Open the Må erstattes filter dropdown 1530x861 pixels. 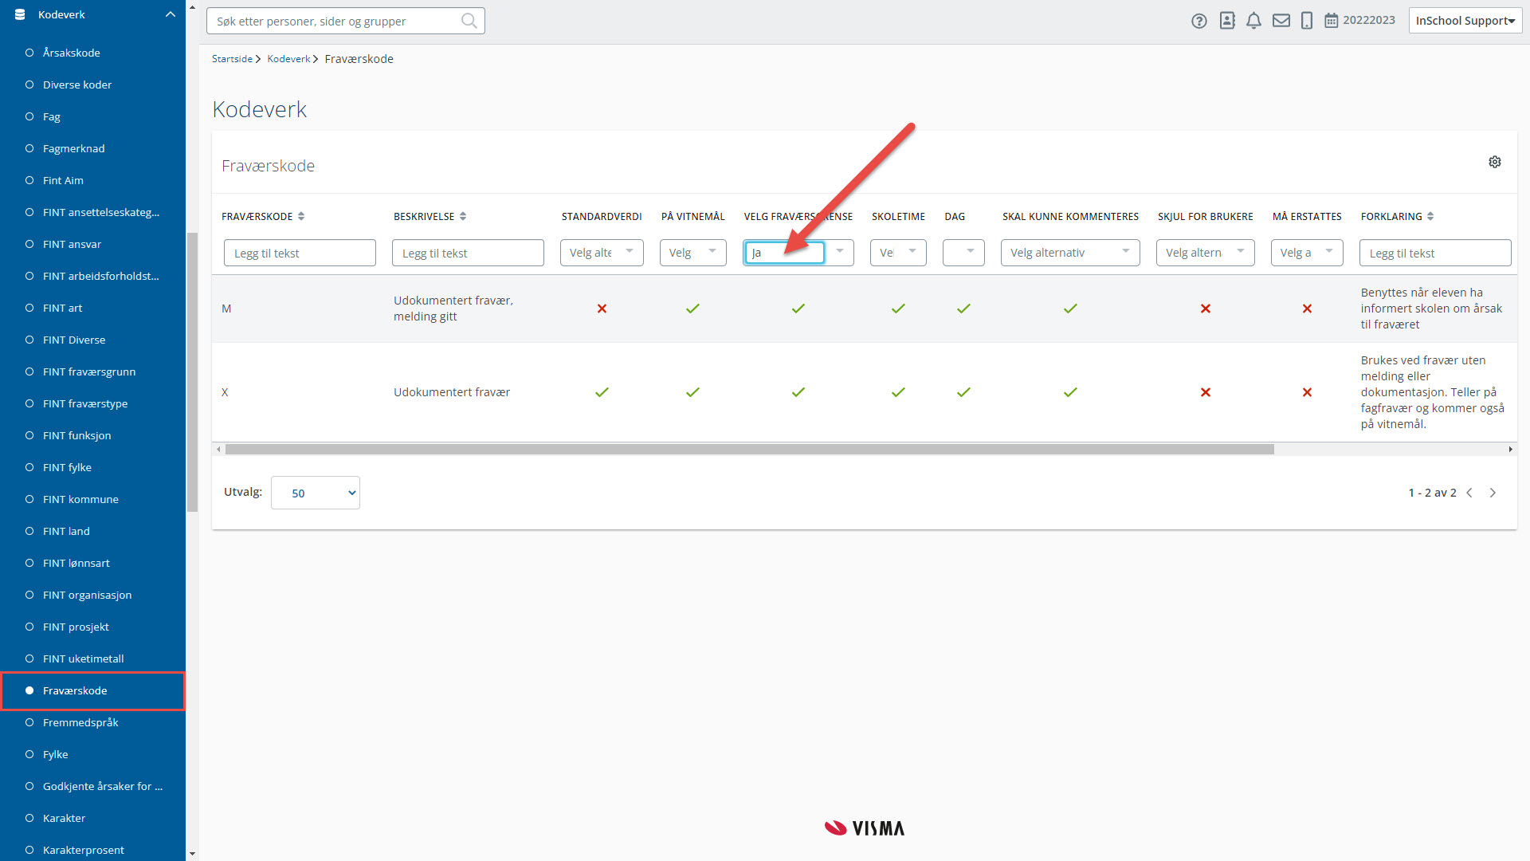click(1307, 253)
